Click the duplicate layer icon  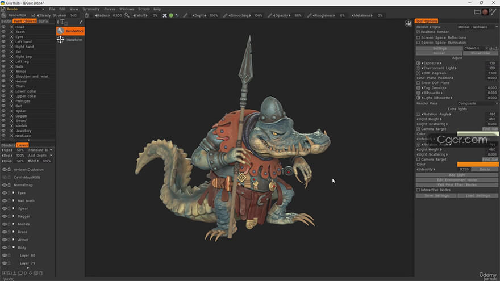20,273
